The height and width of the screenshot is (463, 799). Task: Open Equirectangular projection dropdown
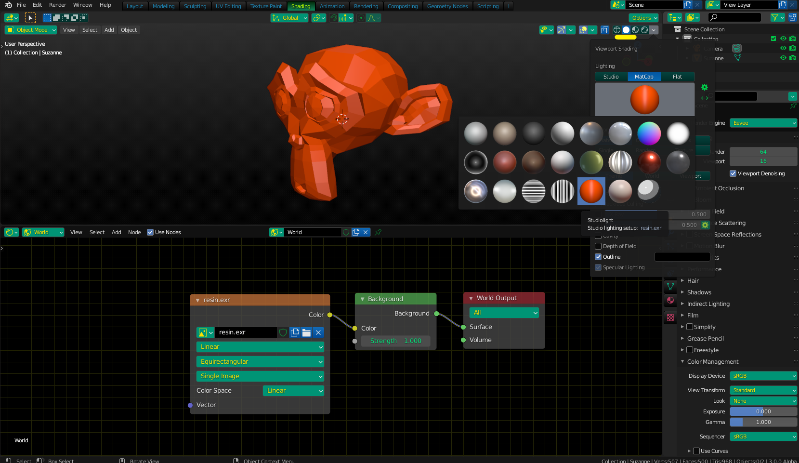pos(260,362)
